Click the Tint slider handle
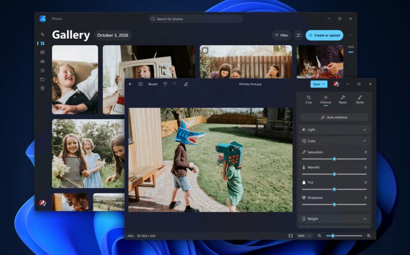410x255 pixels. 334,189
